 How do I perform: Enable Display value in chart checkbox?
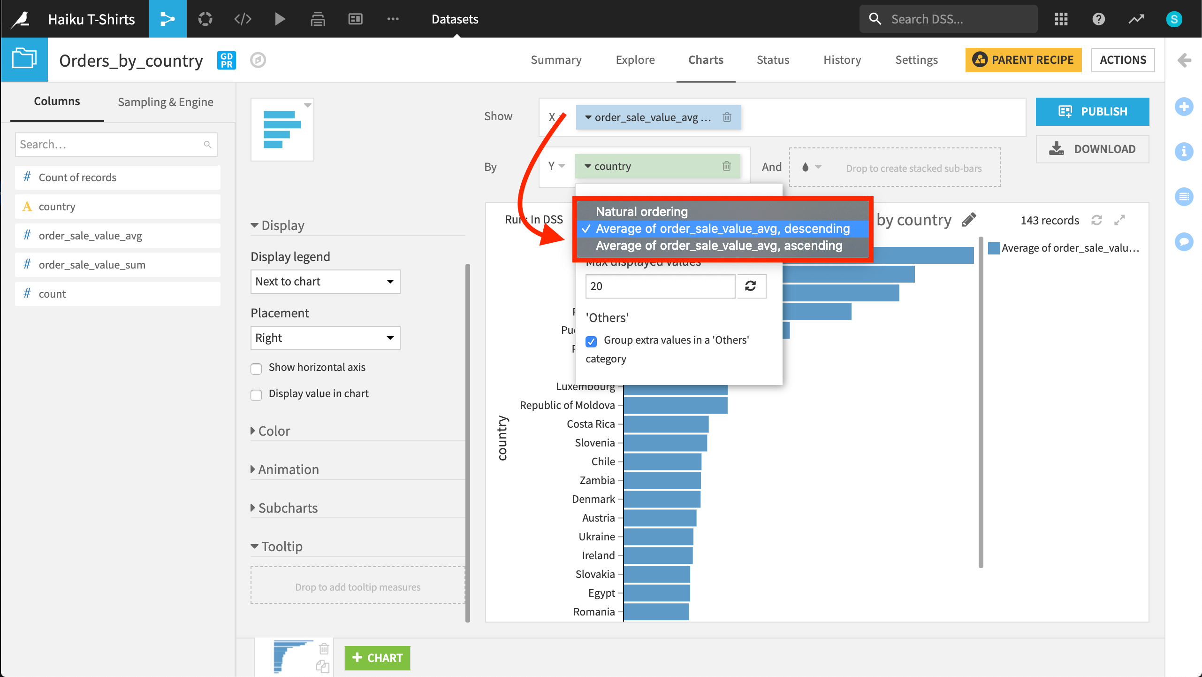(256, 395)
